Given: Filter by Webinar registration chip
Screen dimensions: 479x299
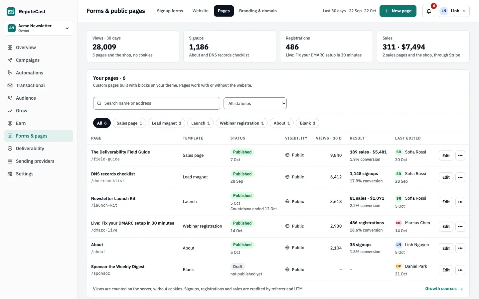Looking at the screenshot, I should [242, 123].
